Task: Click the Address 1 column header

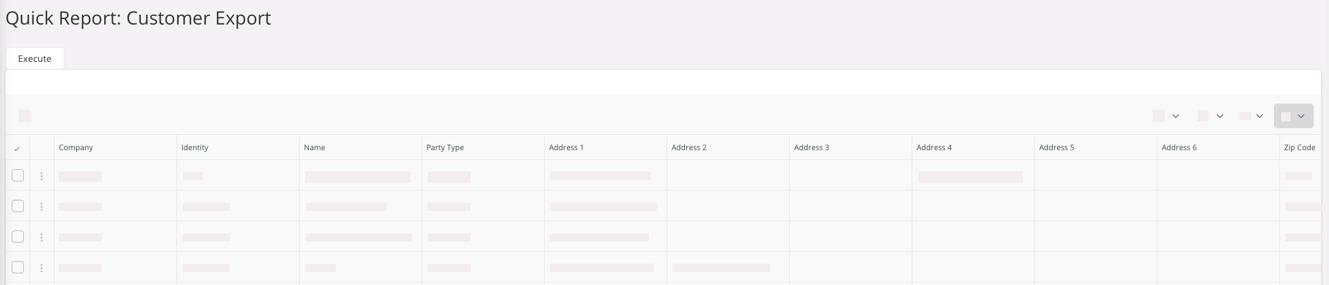Action: 566,148
